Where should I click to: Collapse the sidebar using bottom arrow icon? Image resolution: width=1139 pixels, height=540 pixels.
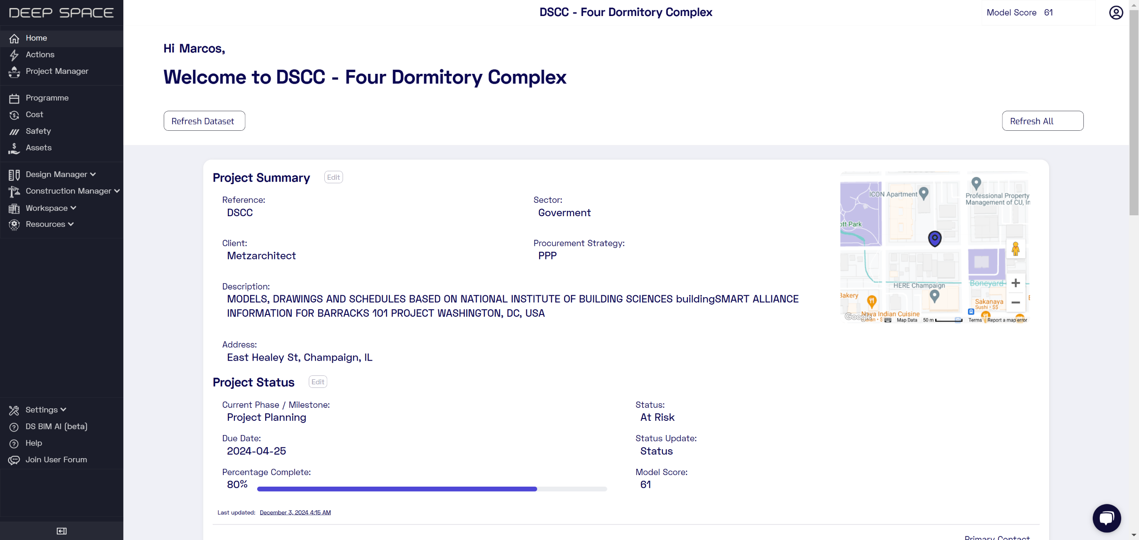[61, 531]
